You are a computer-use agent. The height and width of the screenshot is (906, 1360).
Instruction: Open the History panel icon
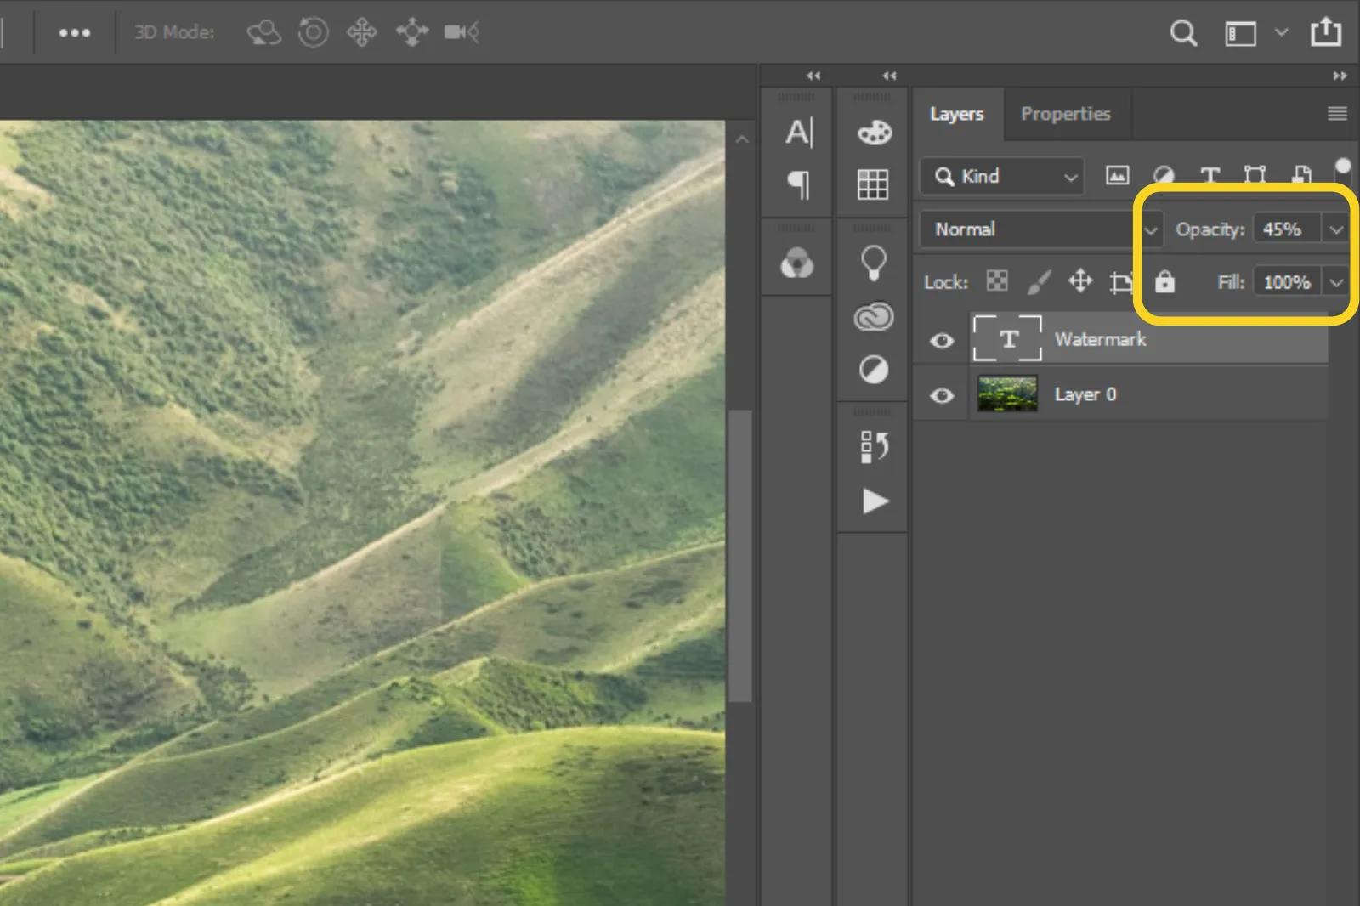click(x=874, y=447)
